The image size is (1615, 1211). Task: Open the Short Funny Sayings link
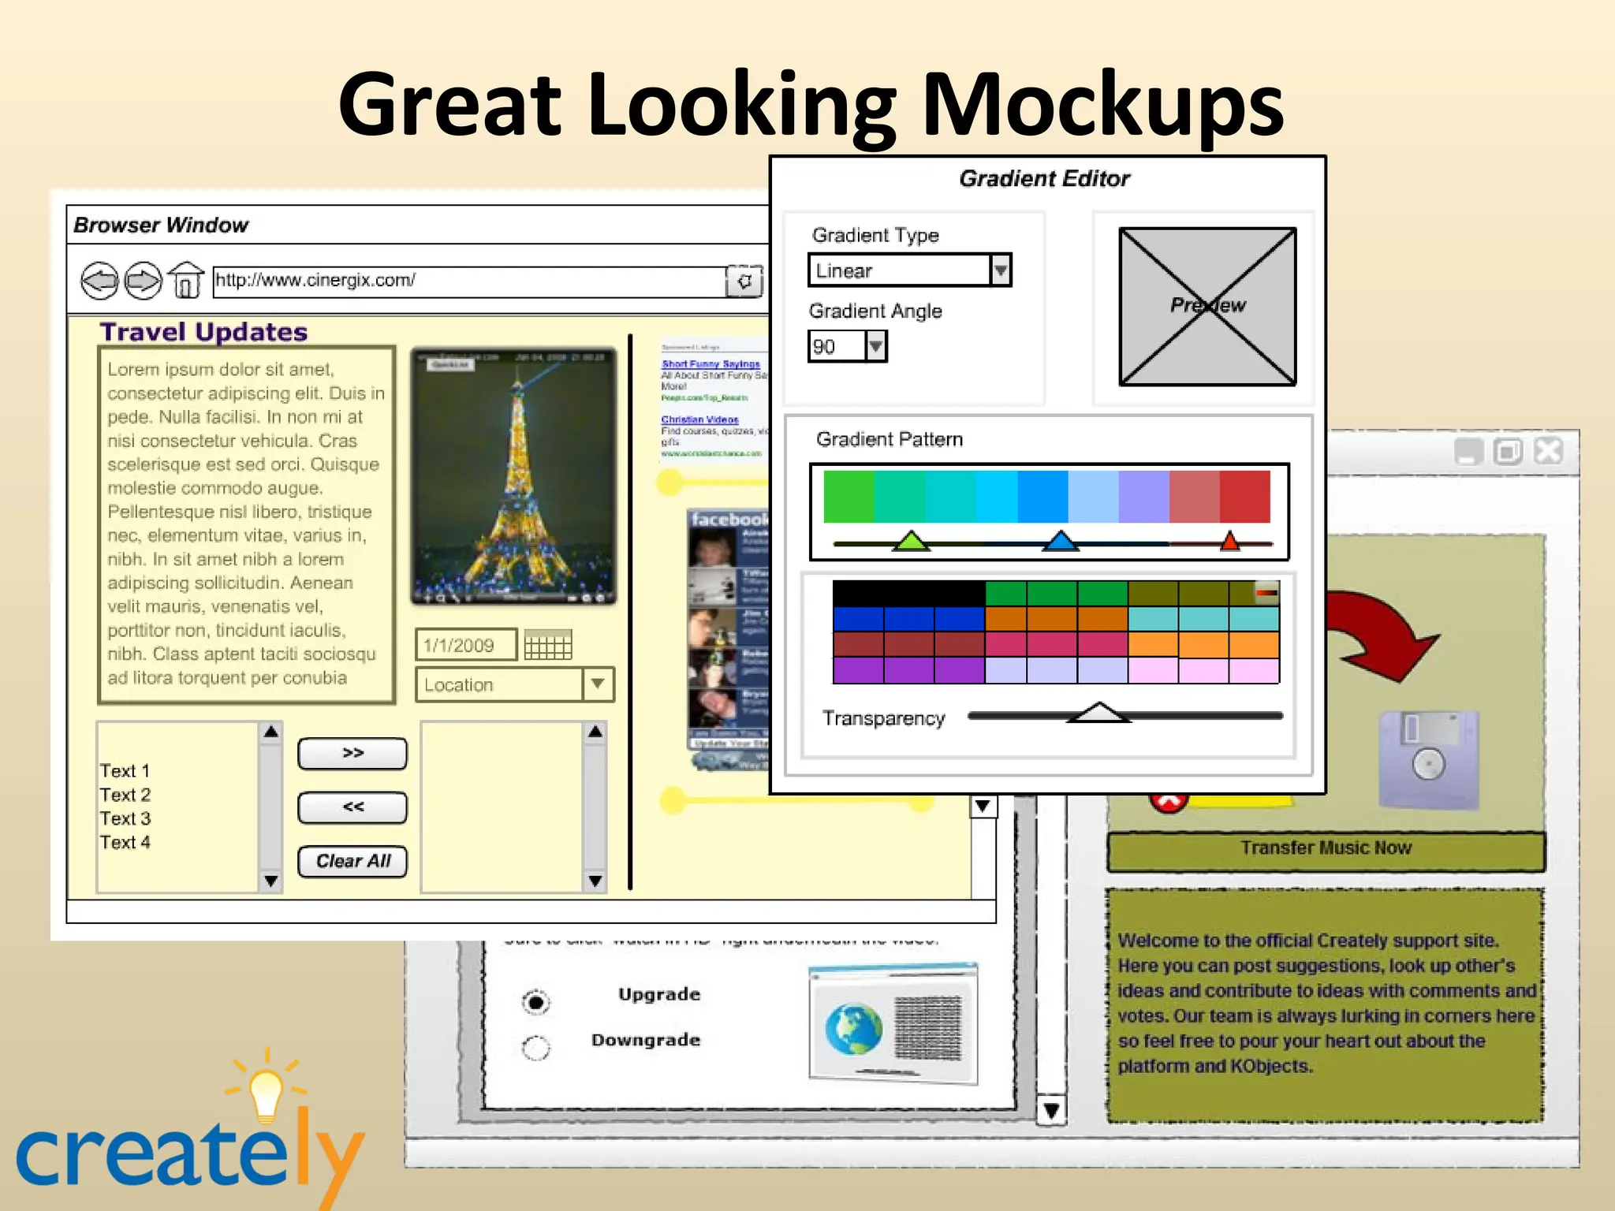[710, 364]
